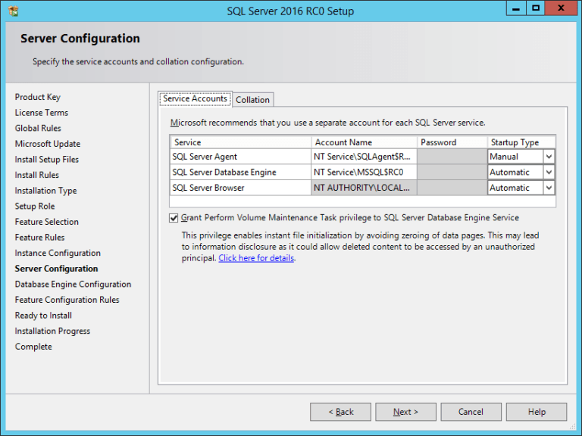Click Feature Configuration Rules step in sidebar
582x436 pixels.
(67, 300)
